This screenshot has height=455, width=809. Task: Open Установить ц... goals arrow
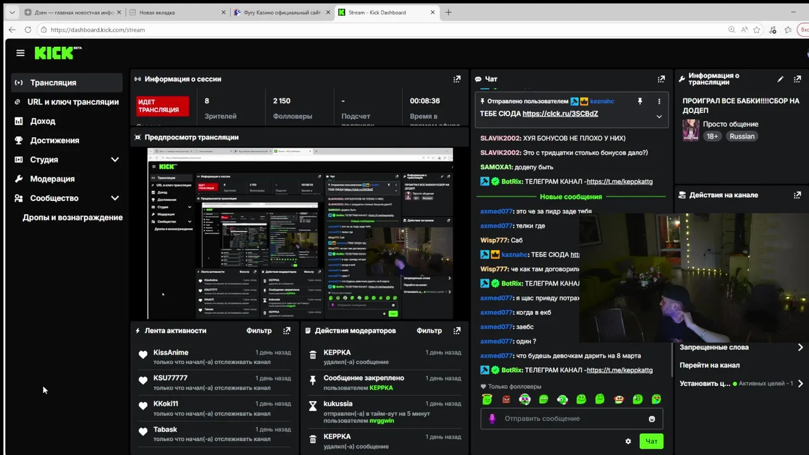click(800, 384)
